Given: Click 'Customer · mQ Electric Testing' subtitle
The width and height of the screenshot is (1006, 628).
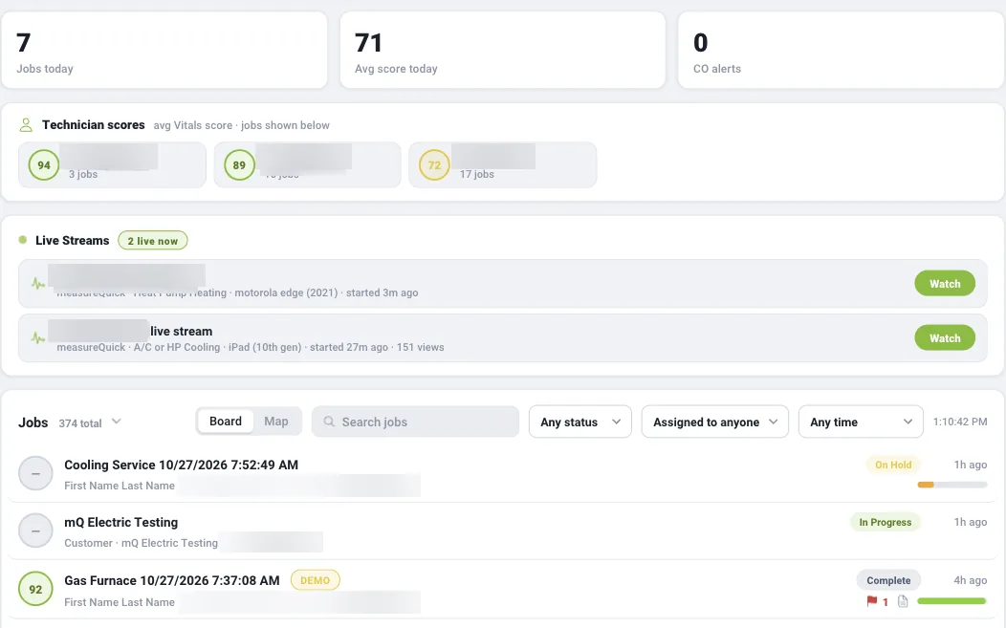Looking at the screenshot, I should [141, 543].
